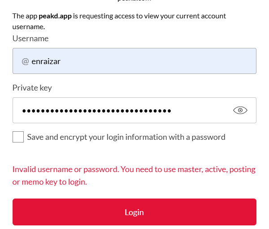Click the cut-off header text at top
Viewport: 269px width, 229px height.
pyautogui.click(x=134, y=1)
